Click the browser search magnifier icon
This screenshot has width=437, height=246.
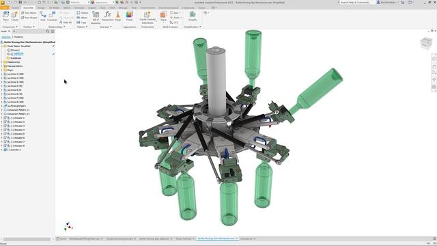tap(48, 31)
